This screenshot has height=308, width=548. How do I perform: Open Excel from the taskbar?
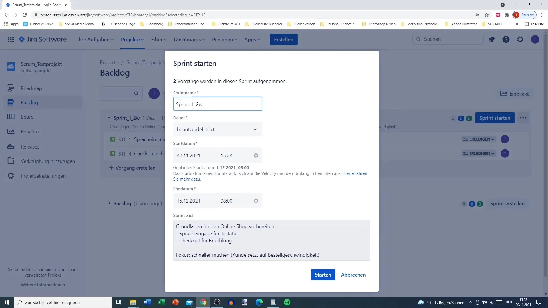tap(161, 302)
